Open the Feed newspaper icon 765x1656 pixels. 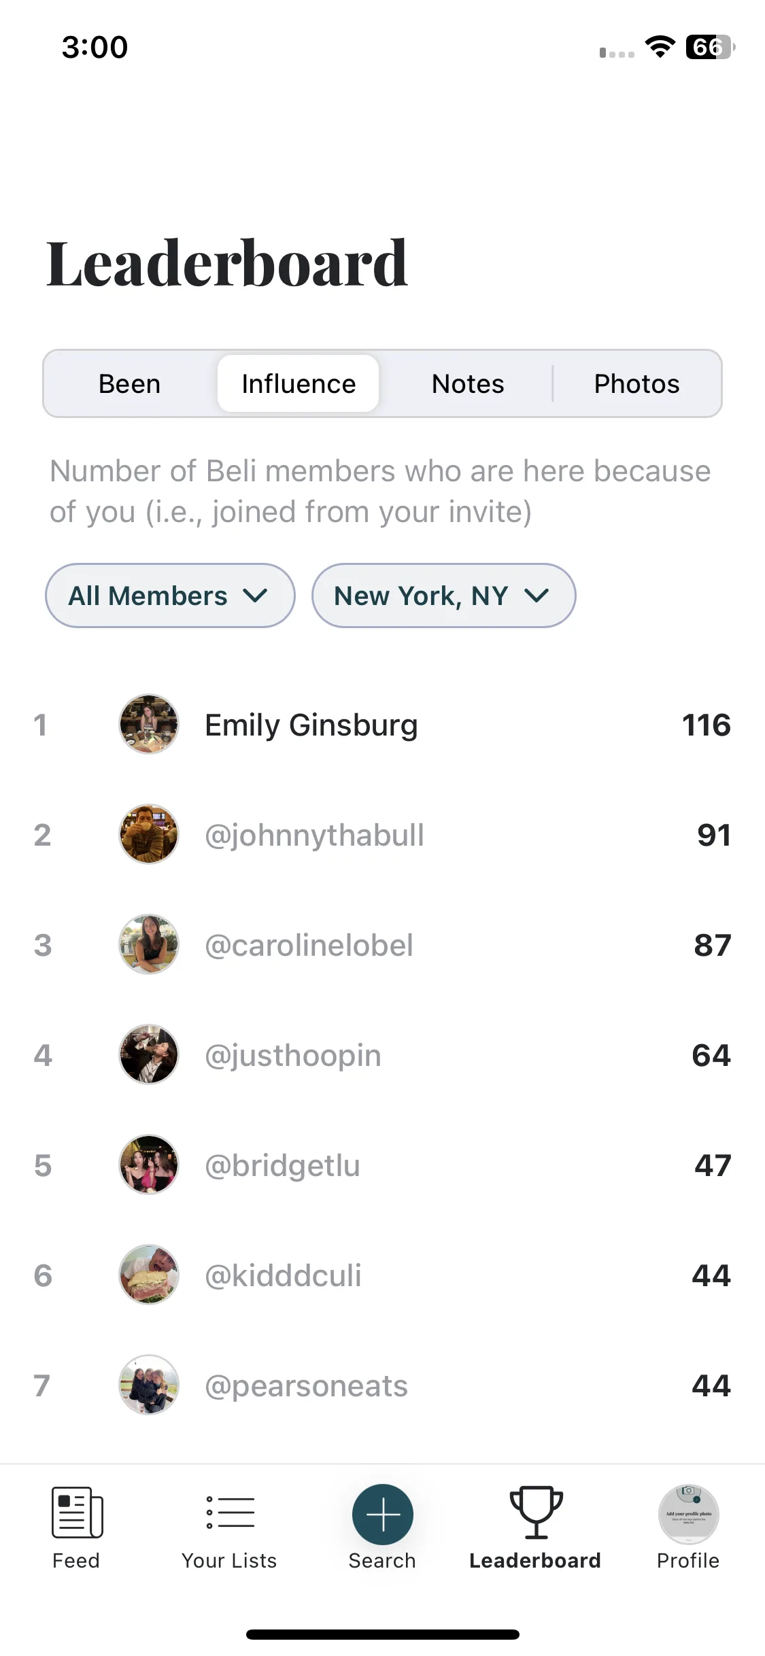[x=77, y=1513]
